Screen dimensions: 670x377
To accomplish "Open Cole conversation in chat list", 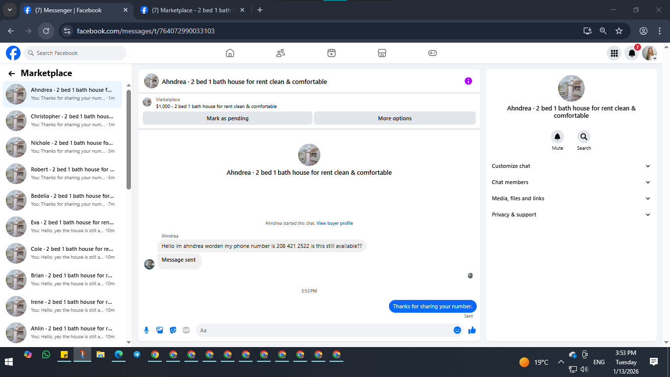I will tap(63, 253).
